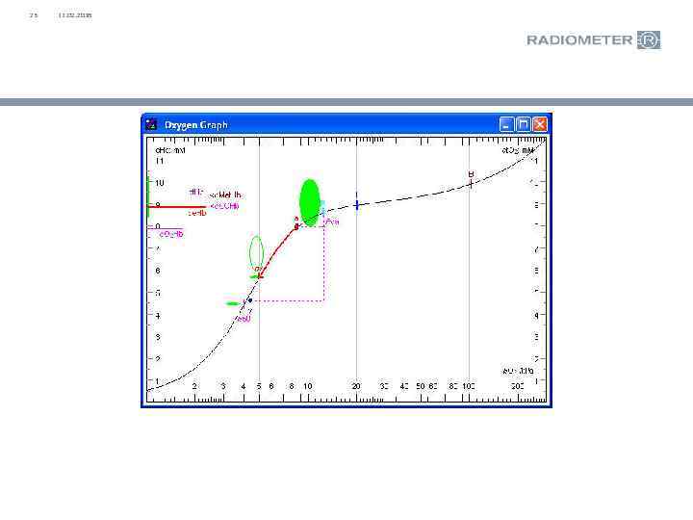Click the bottom-right x-axis unit label
Image resolution: width=693 pixels, height=520 pixels.
tap(518, 371)
